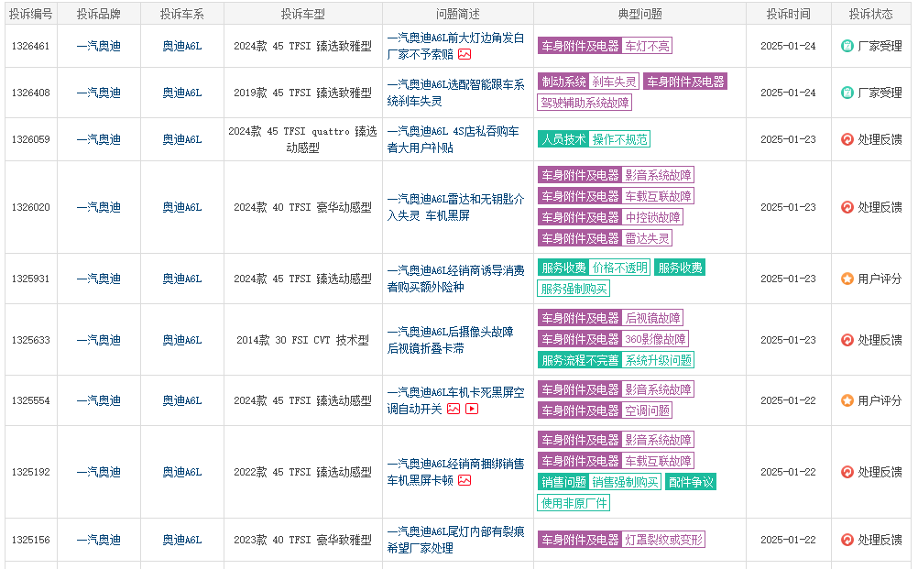
Task: Click the picture icon in complaint 1325554
Action: click(454, 409)
